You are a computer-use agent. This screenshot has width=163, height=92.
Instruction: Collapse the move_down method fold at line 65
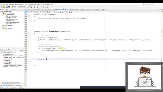click(x=29, y=16)
